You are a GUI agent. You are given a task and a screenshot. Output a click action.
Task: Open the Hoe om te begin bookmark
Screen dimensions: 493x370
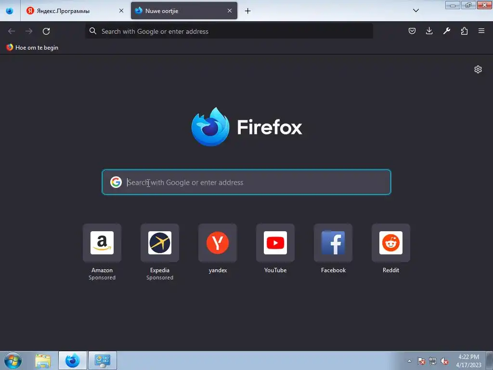[32, 48]
